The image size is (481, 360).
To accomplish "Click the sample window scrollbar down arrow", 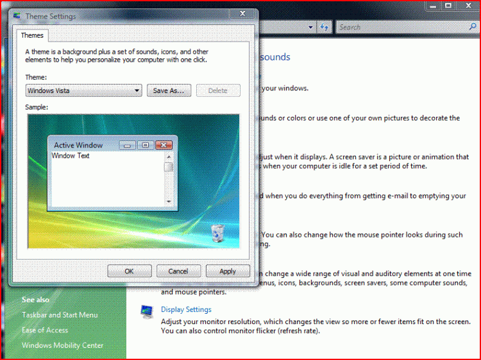I will (169, 201).
